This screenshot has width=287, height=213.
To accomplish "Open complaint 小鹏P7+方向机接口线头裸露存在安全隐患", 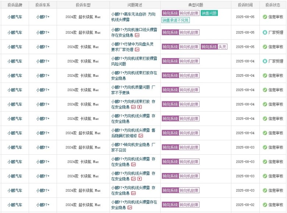I will pos(134,32).
